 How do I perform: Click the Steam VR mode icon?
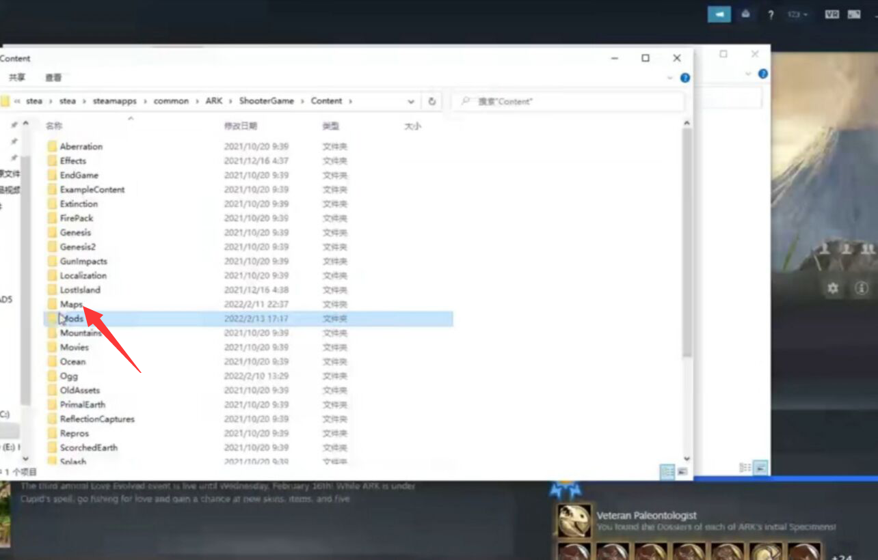pos(832,14)
